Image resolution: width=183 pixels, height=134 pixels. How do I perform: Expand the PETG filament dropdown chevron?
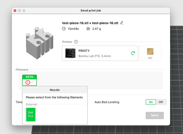[x=32, y=83]
